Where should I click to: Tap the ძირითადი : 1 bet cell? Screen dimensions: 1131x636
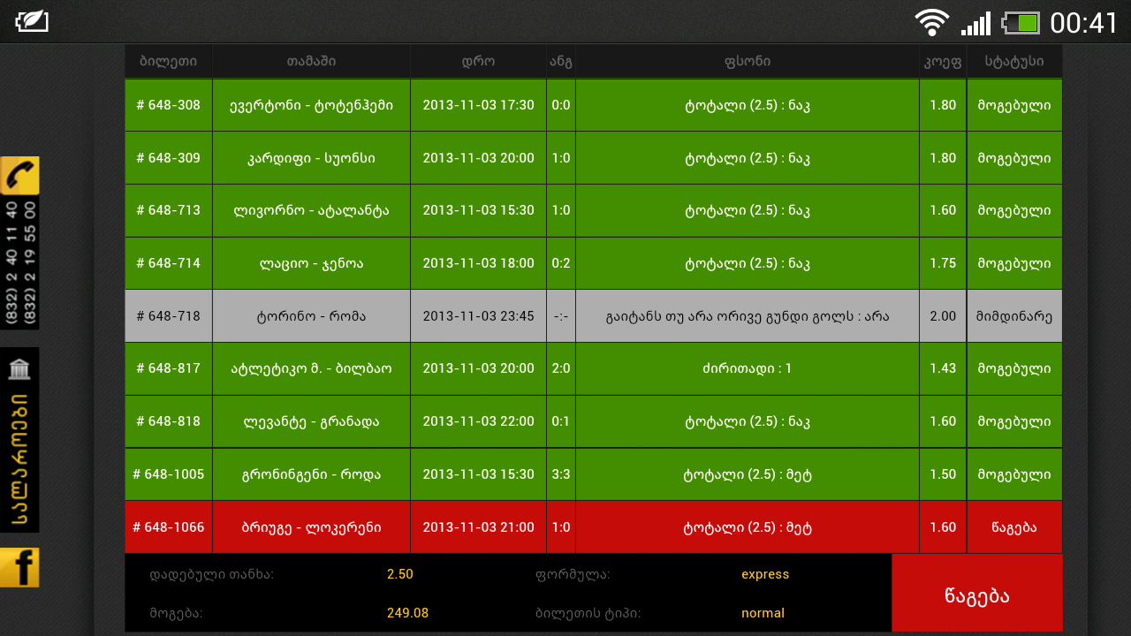point(748,368)
